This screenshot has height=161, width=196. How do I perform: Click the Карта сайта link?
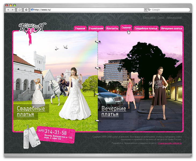tap(149, 17)
